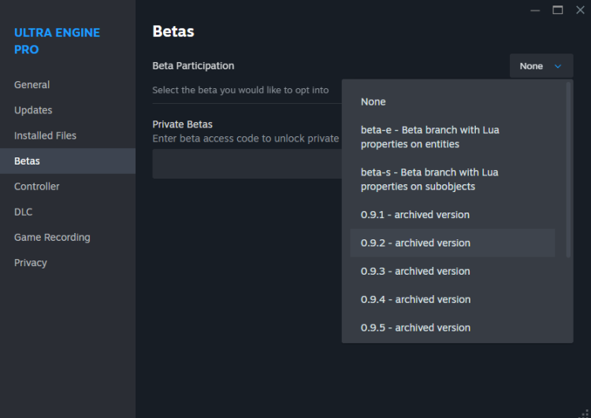Select 0.9.3 archived version

(415, 272)
